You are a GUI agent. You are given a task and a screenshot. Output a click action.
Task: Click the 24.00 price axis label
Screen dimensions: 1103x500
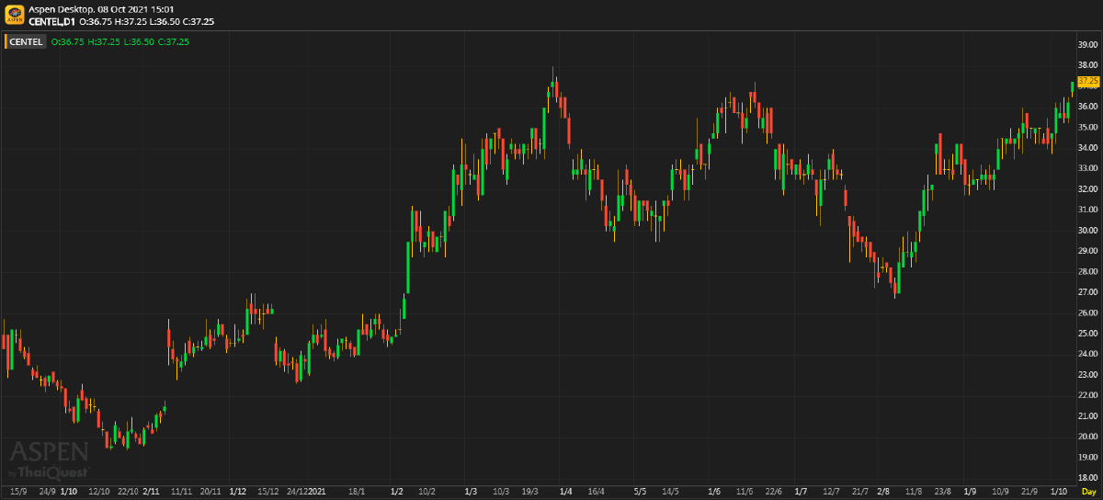pos(1088,355)
